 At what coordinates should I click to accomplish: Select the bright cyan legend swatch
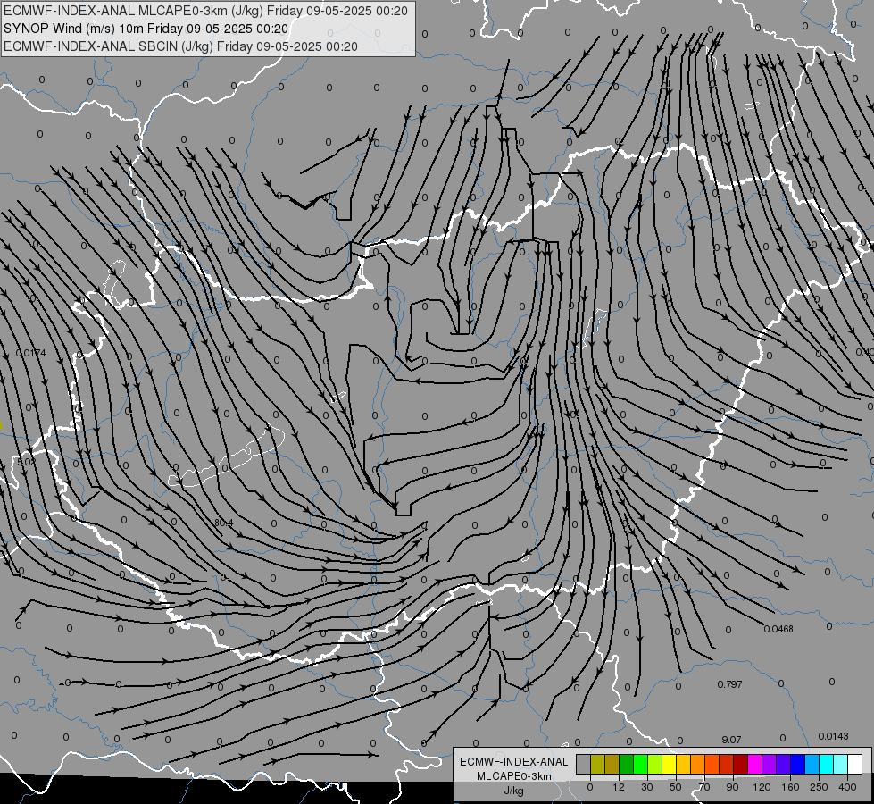[x=827, y=764]
